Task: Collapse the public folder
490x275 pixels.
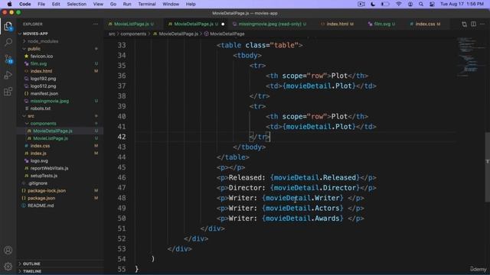Action: (x=60, y=49)
